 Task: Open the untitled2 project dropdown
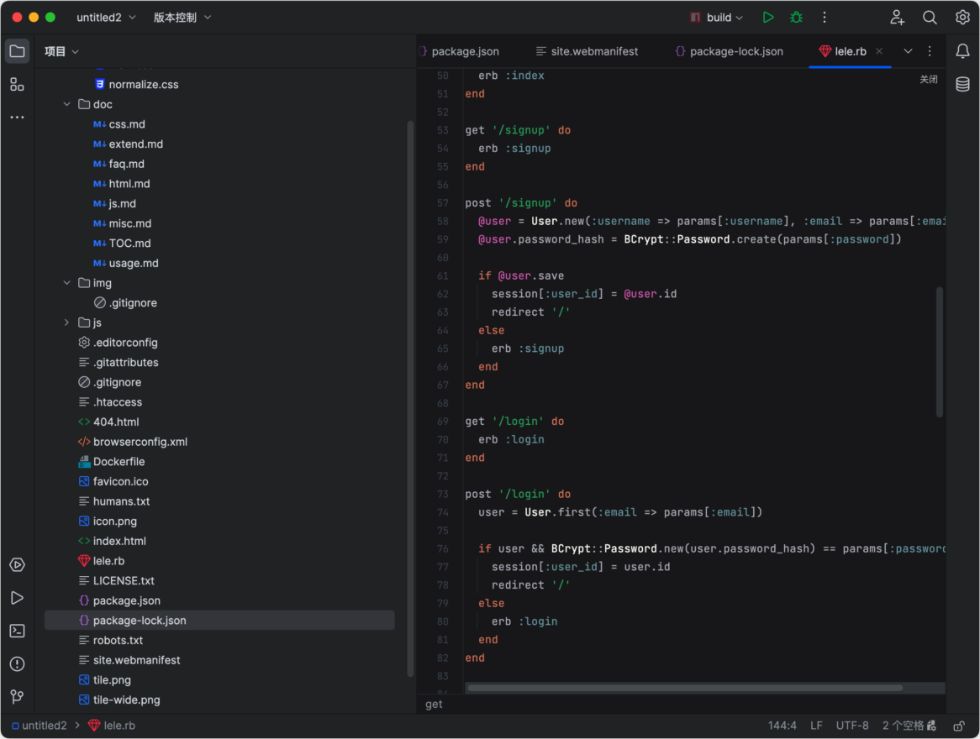106,18
